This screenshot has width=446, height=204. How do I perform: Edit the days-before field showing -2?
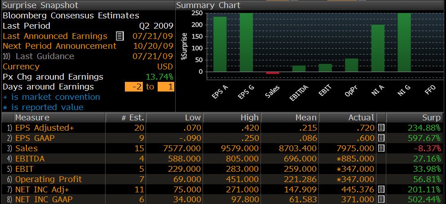coord(134,87)
